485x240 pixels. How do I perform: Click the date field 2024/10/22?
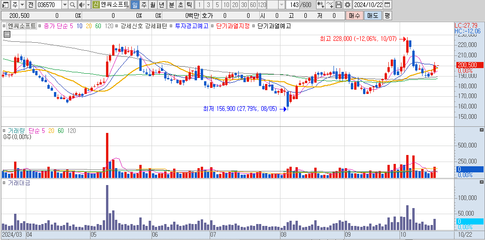coord(368,5)
